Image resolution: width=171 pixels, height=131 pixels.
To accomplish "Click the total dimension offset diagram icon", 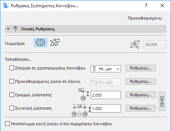I will 81,110.
